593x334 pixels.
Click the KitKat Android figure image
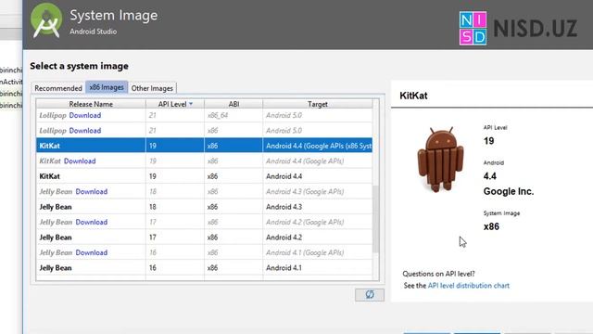pos(441,160)
